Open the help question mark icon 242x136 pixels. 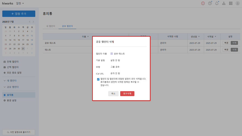click(x=210, y=3)
